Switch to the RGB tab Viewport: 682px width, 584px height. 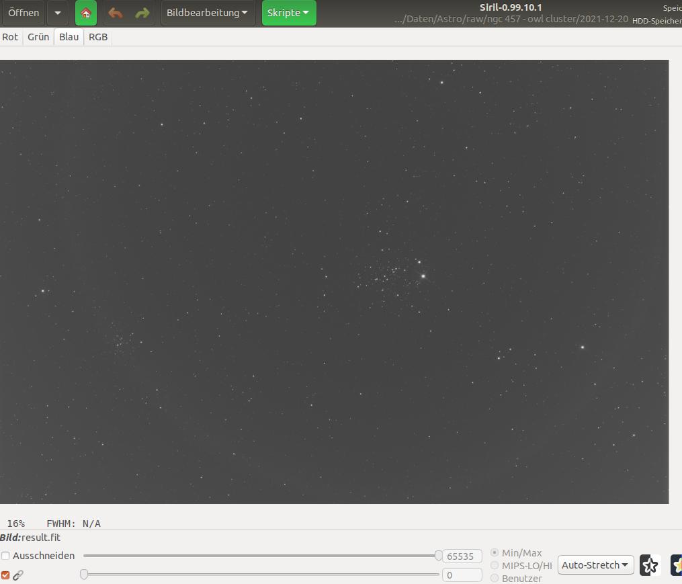coord(98,37)
